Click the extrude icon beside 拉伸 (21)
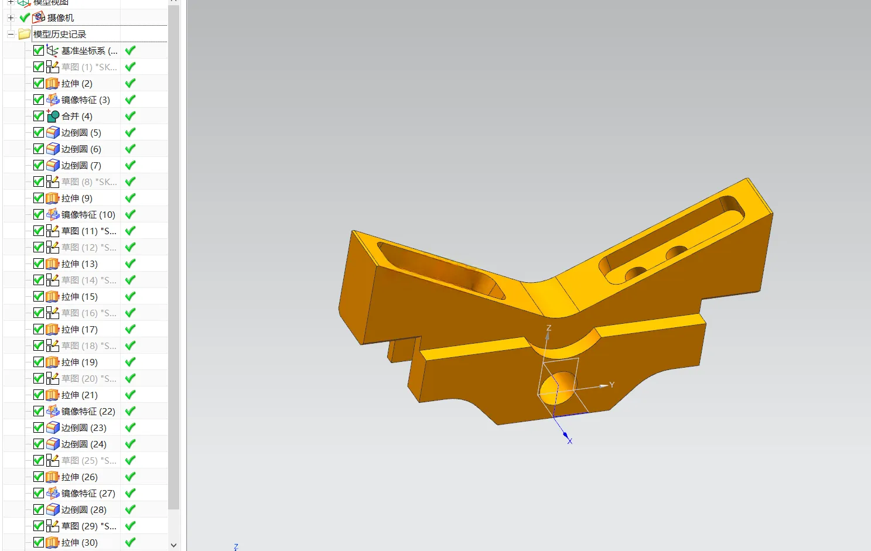871x551 pixels. point(53,395)
